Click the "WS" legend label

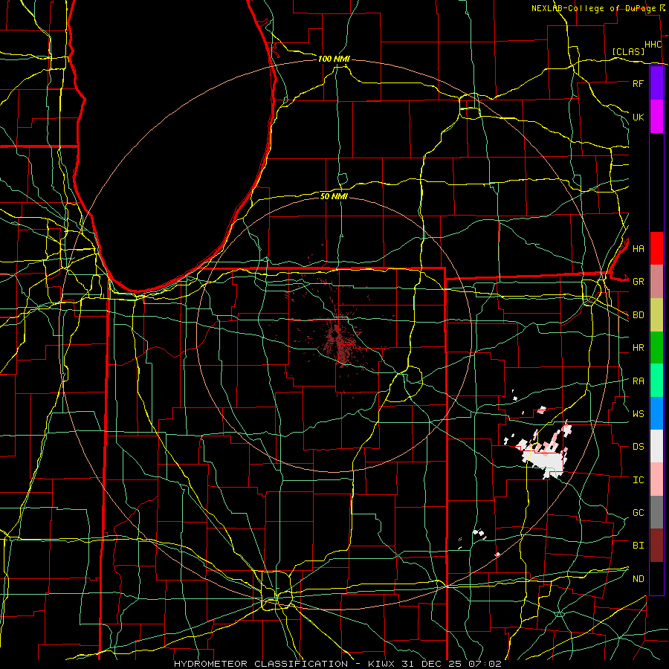[638, 414]
